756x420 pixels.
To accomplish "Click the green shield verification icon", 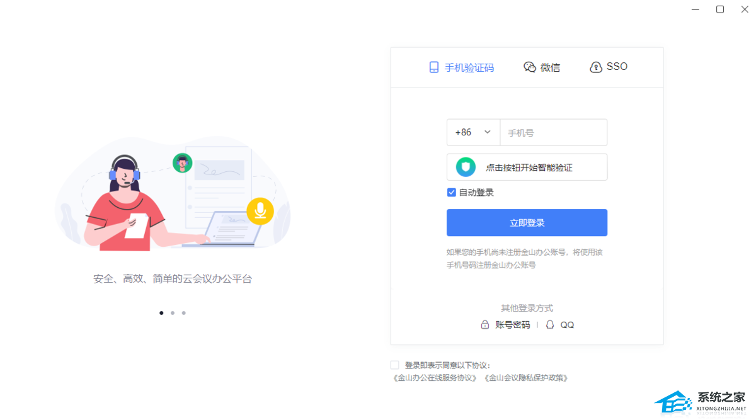I will pos(466,167).
